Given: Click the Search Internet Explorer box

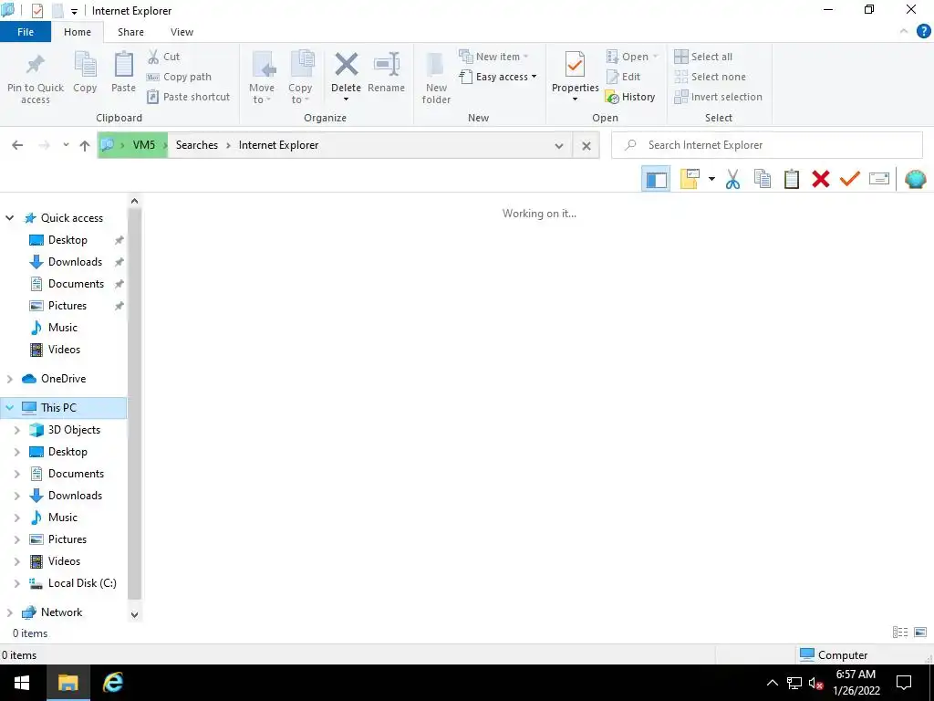Looking at the screenshot, I should (766, 145).
